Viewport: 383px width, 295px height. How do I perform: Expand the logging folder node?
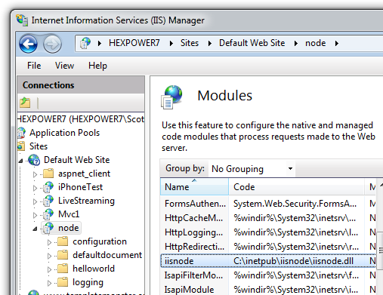(49, 283)
